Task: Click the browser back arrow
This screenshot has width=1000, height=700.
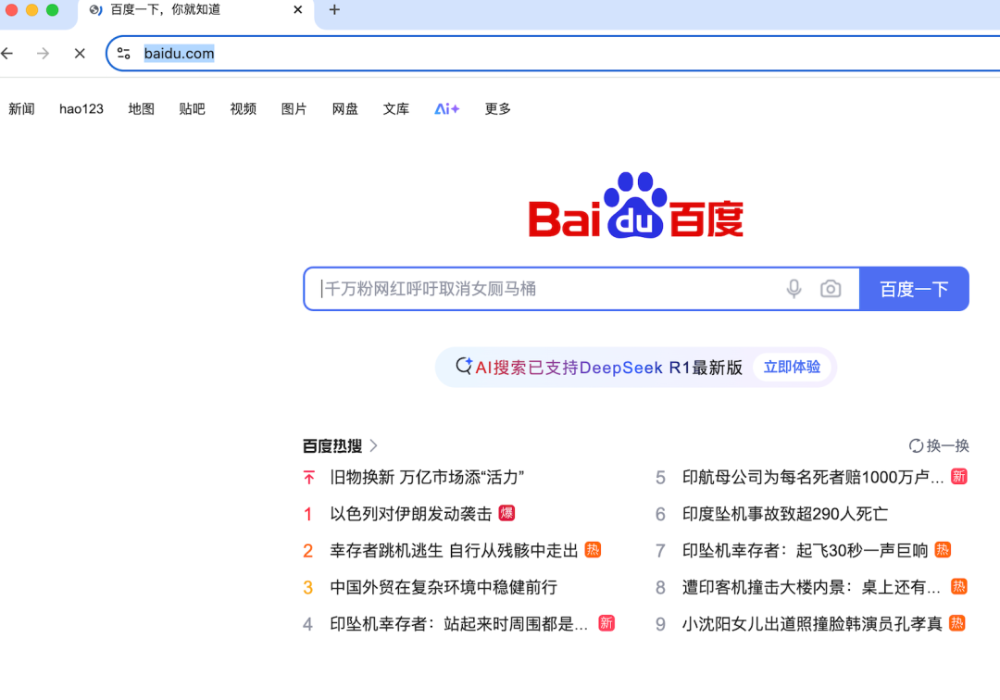Action: click(x=7, y=54)
